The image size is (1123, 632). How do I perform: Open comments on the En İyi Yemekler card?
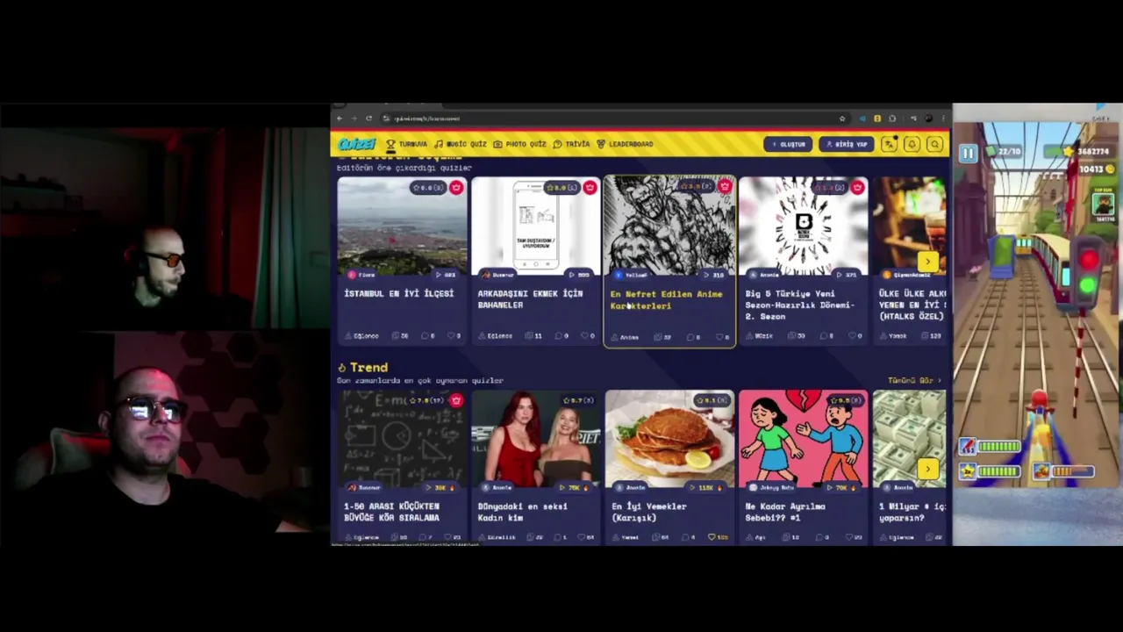(x=690, y=537)
